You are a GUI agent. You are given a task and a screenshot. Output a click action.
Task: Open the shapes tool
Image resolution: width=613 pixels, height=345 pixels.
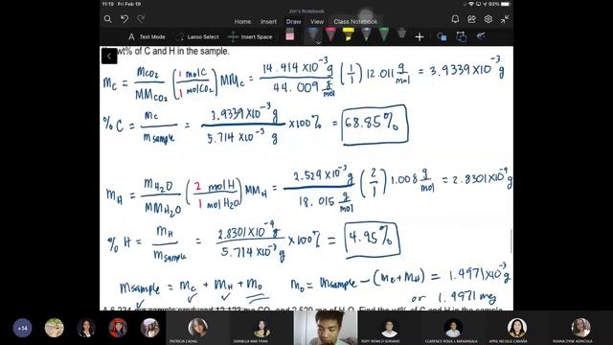click(443, 36)
